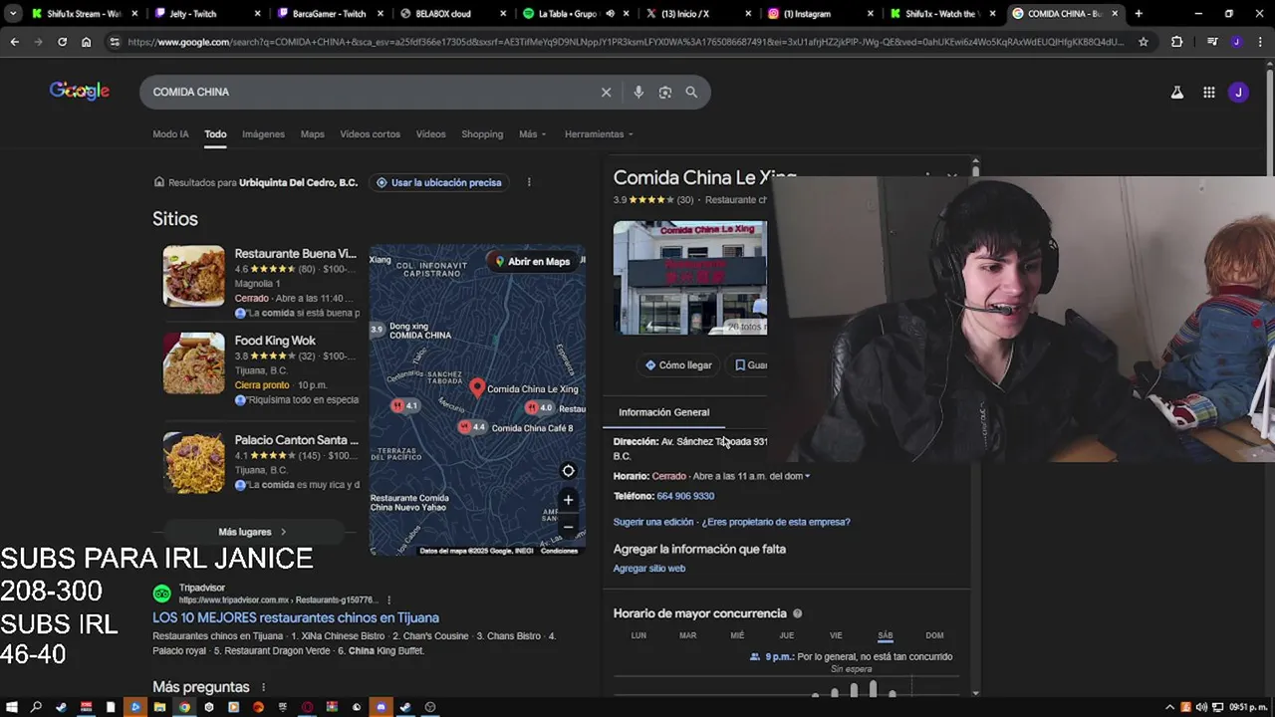
Task: Bookmark this page with the star icon
Action: (x=1144, y=42)
